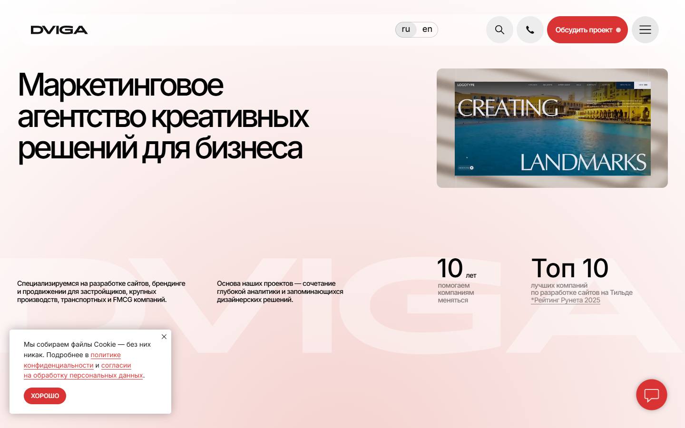Click the phone call icon button
685x428 pixels.
(530, 29)
